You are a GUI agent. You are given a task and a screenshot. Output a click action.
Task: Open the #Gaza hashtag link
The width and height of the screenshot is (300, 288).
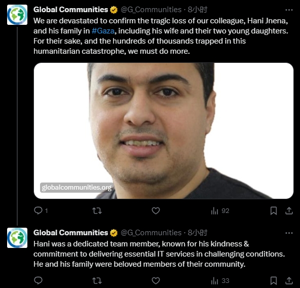pos(103,31)
